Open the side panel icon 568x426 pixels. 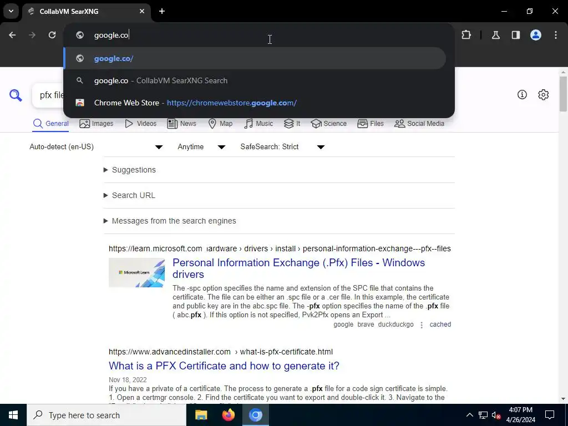[x=516, y=35]
